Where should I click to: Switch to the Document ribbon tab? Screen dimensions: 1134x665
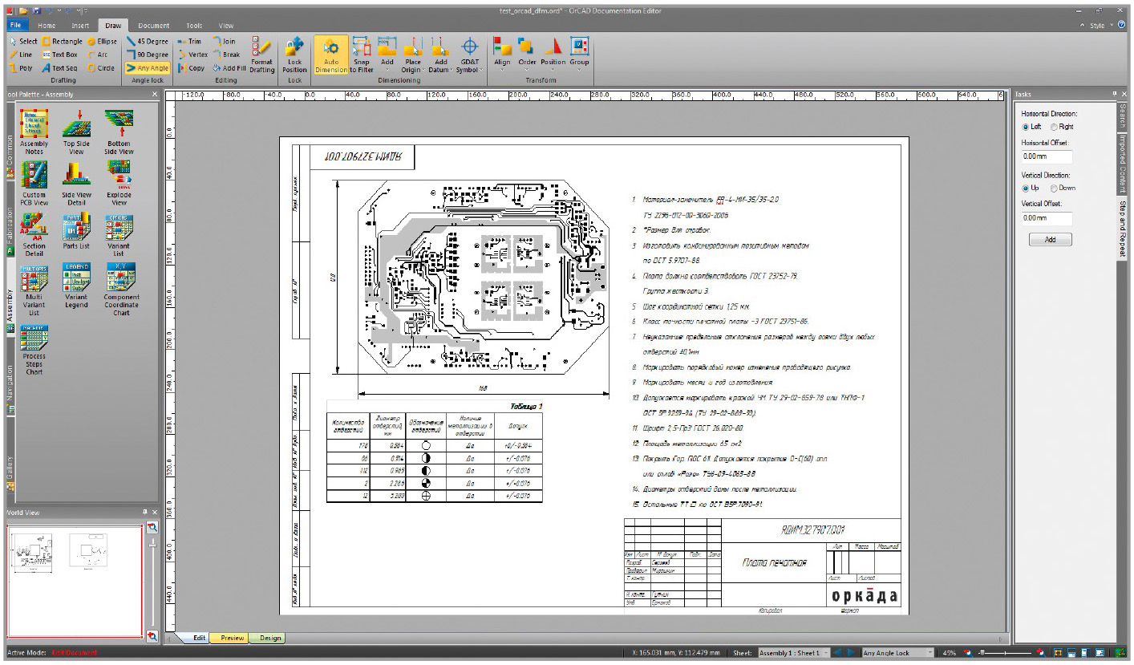pos(154,26)
